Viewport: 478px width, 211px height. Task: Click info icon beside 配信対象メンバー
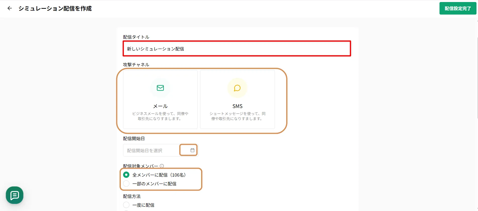(162, 166)
